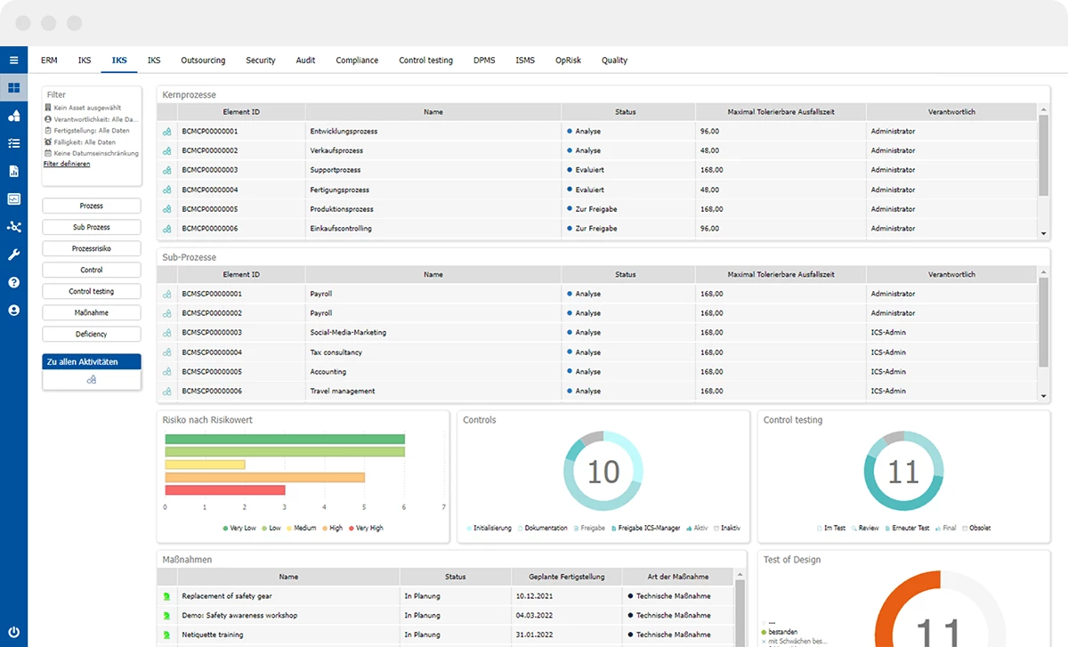1068x647 pixels.
Task: Select the date 10.12.2021 cell
Action: (x=567, y=596)
